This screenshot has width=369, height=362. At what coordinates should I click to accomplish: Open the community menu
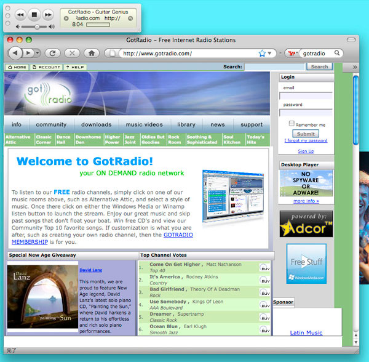(51, 124)
